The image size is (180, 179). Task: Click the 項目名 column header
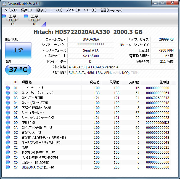pos(27,82)
